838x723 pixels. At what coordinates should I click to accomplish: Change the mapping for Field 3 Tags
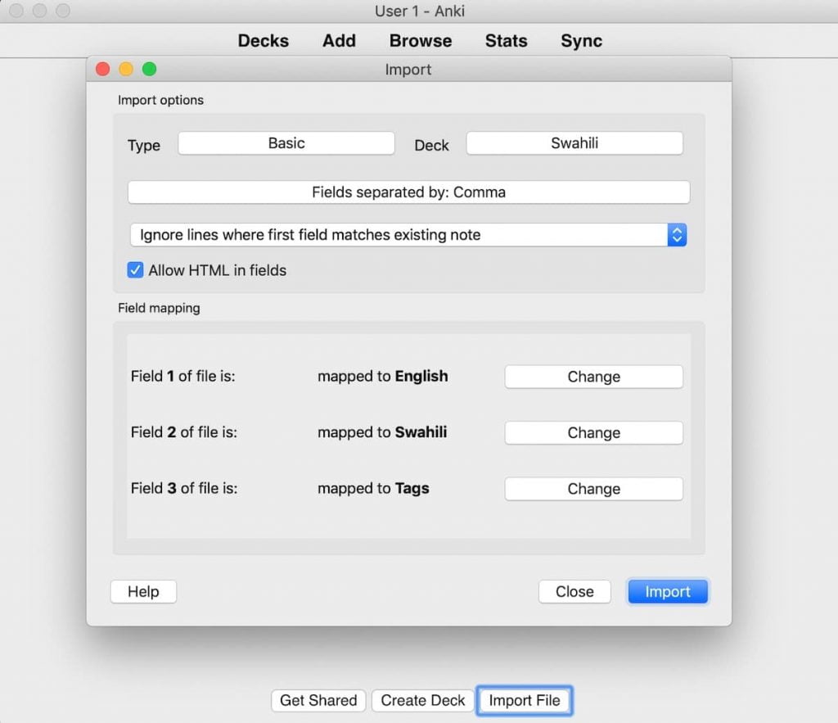click(593, 489)
